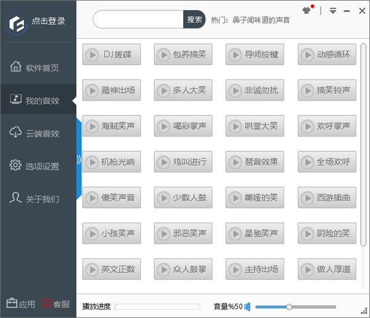
Task: Play the 多人大笑 sound effect
Action: pyautogui.click(x=183, y=90)
